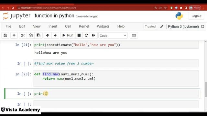Image resolution: width=207 pixels, height=116 pixels.
Task: Rename notebook title 'function in python'
Action: click(54, 16)
